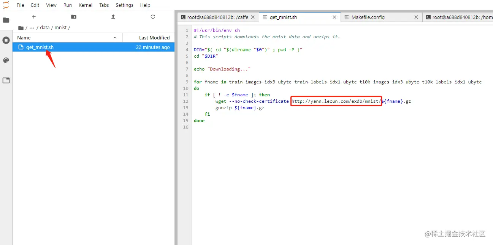This screenshot has width=493, height=245.
Task: Open the Settings menu
Action: click(x=124, y=5)
